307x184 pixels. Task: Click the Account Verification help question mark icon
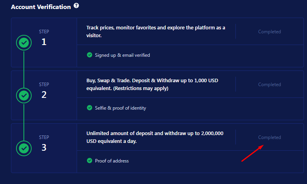76,6
